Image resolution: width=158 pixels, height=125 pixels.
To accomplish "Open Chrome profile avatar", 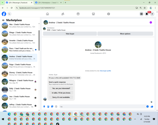I will tap(151, 8).
